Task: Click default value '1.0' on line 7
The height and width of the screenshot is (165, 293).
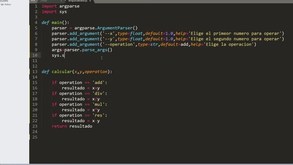Action: 169,39
